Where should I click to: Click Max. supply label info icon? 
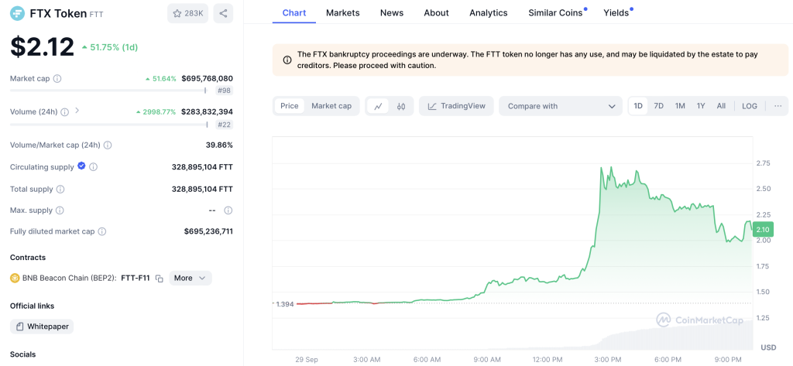(60, 210)
